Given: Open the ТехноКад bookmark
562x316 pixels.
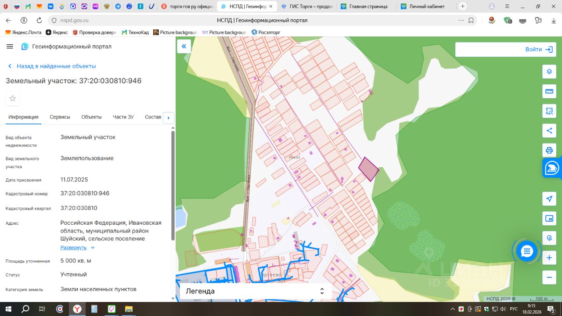Looking at the screenshot, I should (x=135, y=32).
